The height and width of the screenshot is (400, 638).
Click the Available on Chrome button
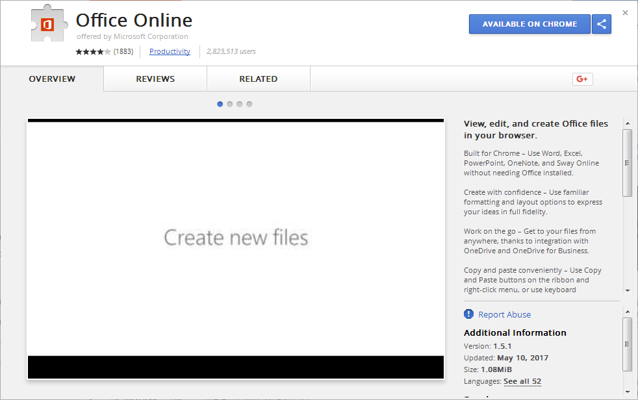(x=530, y=24)
